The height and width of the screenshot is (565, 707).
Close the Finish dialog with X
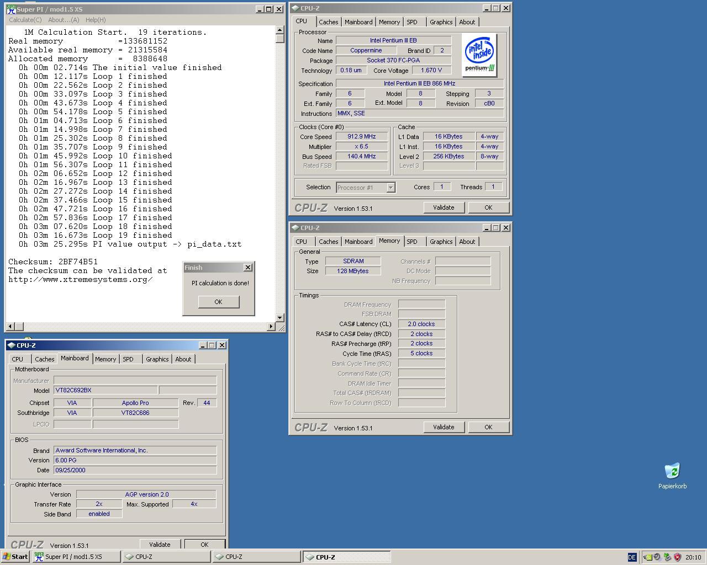[x=248, y=267]
